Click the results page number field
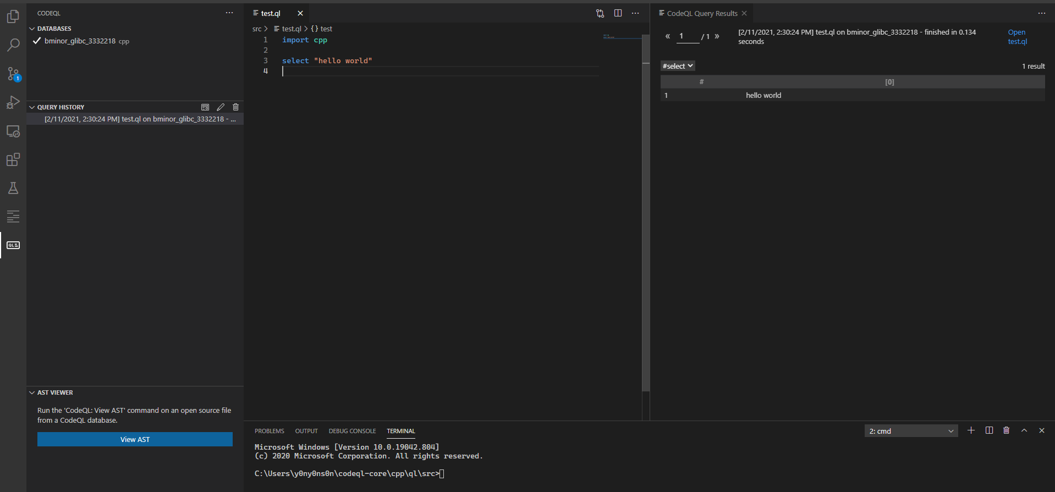This screenshot has height=492, width=1055. point(687,36)
